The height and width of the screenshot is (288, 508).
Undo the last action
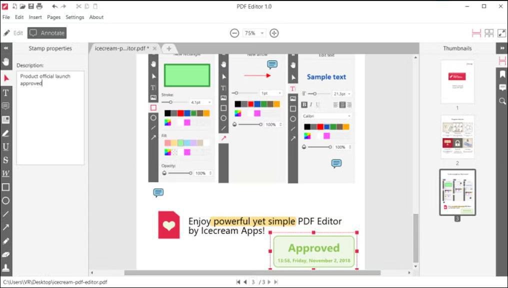(55, 6)
